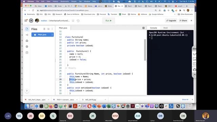Click the new folder icon in Files panel
The image size is (217, 122).
coord(48,29)
